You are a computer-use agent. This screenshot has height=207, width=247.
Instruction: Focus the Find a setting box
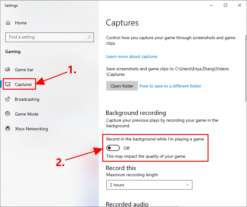pyautogui.click(x=50, y=37)
